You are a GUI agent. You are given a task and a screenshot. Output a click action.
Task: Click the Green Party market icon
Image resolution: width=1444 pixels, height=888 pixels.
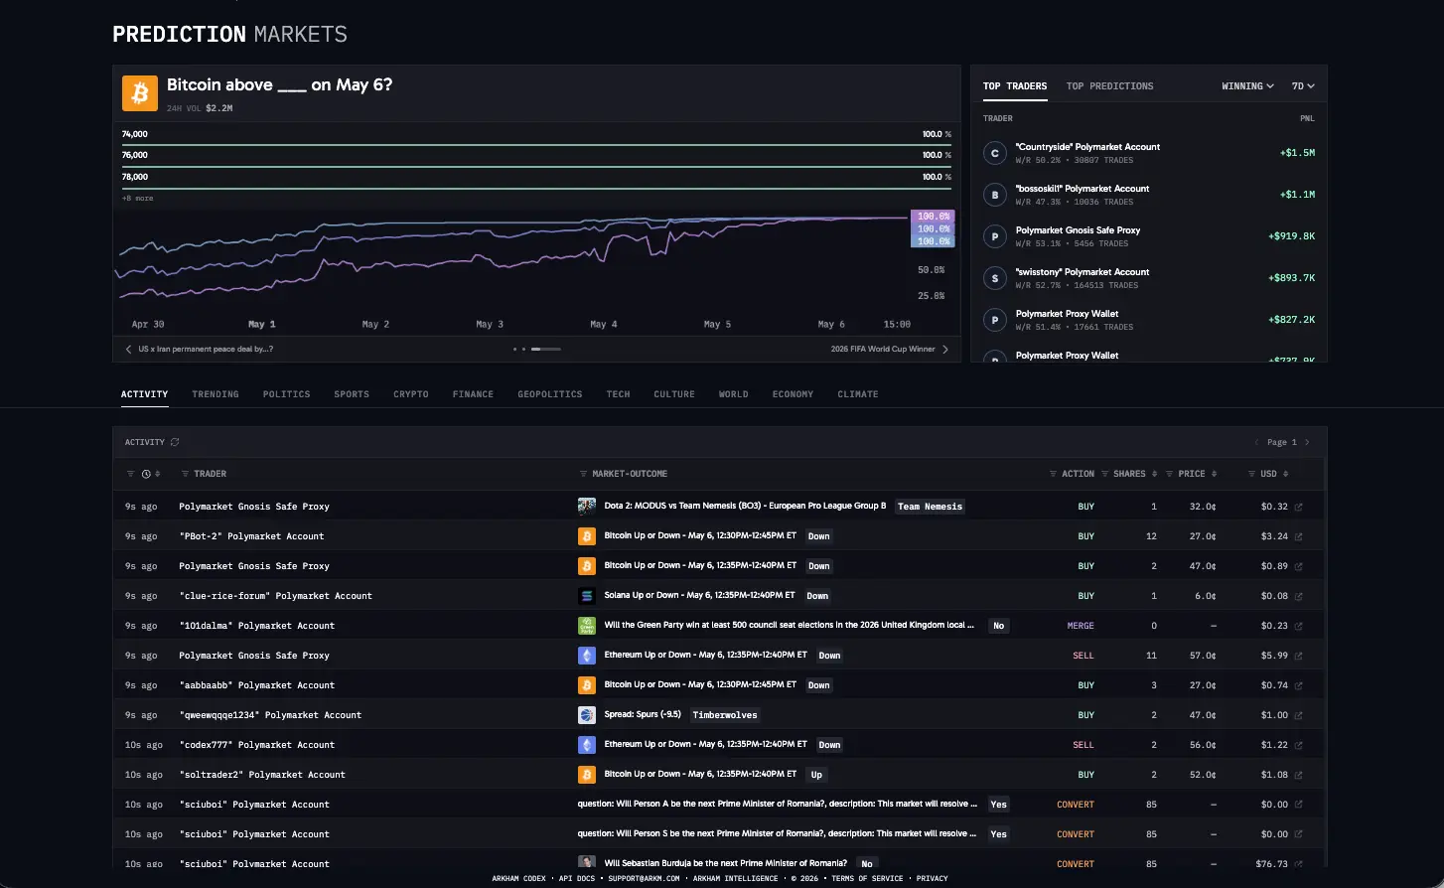click(x=587, y=625)
